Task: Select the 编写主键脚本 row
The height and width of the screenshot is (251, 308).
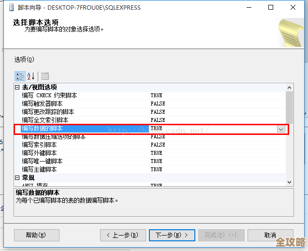Action: (x=153, y=170)
